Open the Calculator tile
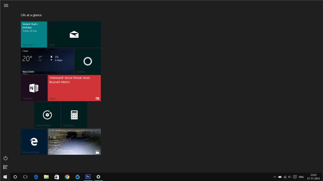This screenshot has height=181, width=323. click(74, 115)
